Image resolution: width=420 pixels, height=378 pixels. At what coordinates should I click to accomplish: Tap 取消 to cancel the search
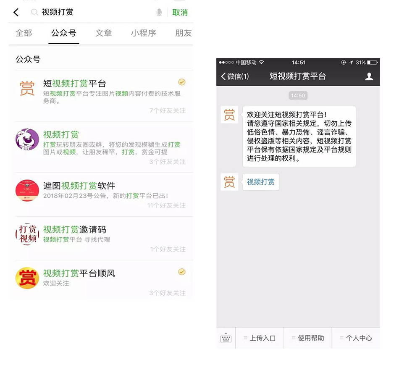click(x=180, y=12)
